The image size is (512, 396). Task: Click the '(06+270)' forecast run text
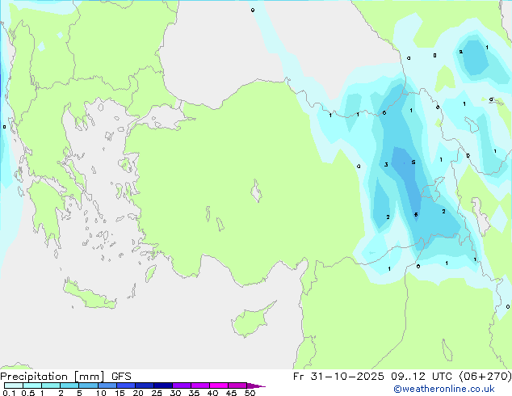pyautogui.click(x=485, y=377)
